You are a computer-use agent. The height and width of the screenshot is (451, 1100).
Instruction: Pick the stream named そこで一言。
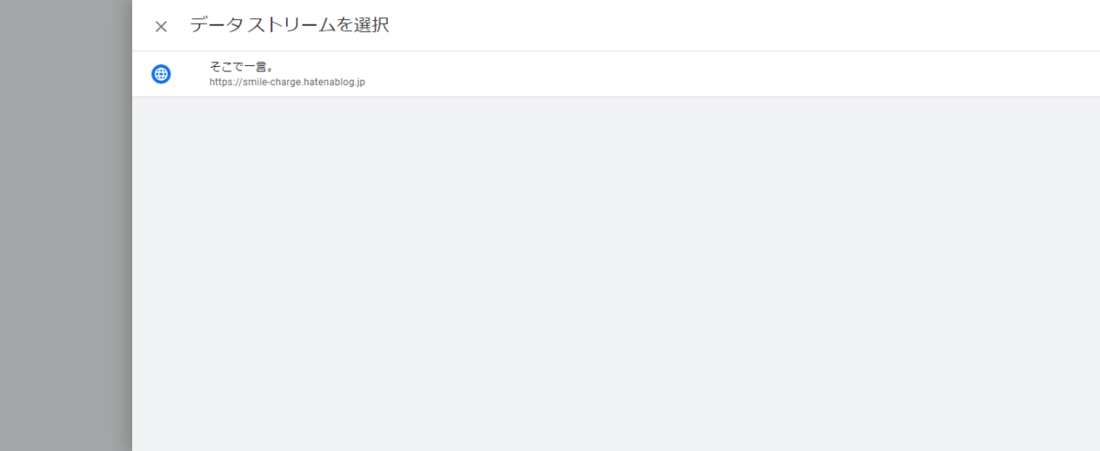pyautogui.click(x=616, y=74)
